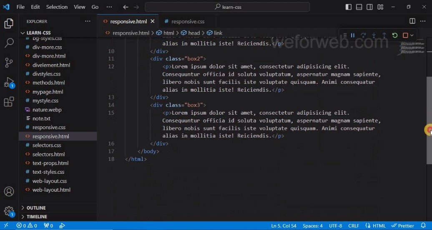
Task: Switch to the responsive.css tab
Action: pos(188,22)
